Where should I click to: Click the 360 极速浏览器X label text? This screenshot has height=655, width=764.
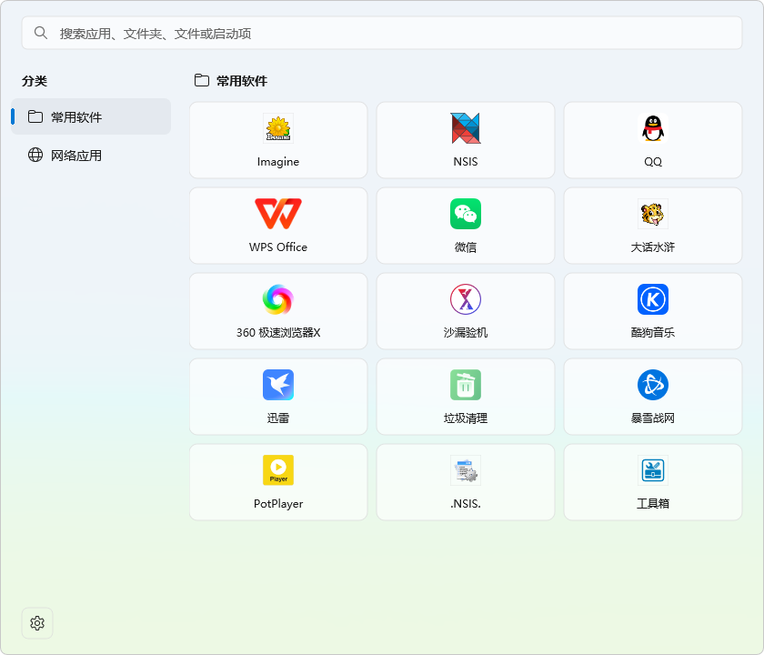(278, 332)
